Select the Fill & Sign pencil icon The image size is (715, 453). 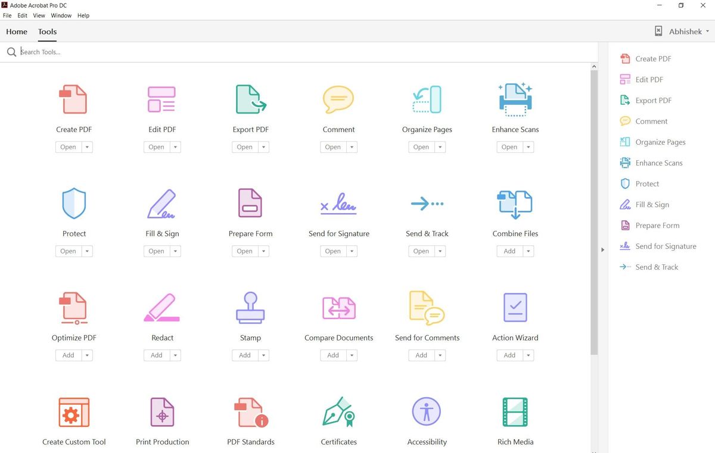click(x=162, y=203)
